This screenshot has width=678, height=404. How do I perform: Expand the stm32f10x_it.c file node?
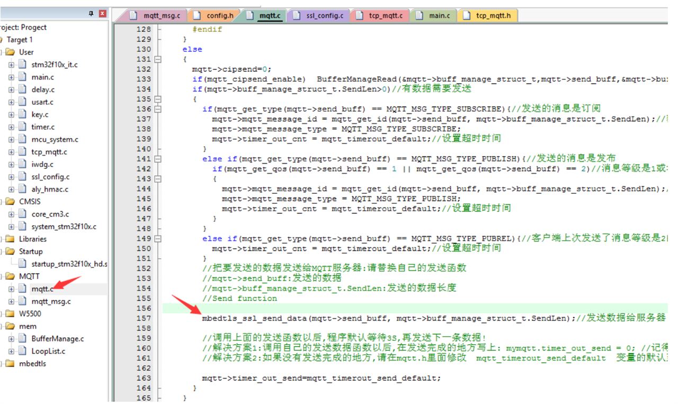(x=12, y=65)
